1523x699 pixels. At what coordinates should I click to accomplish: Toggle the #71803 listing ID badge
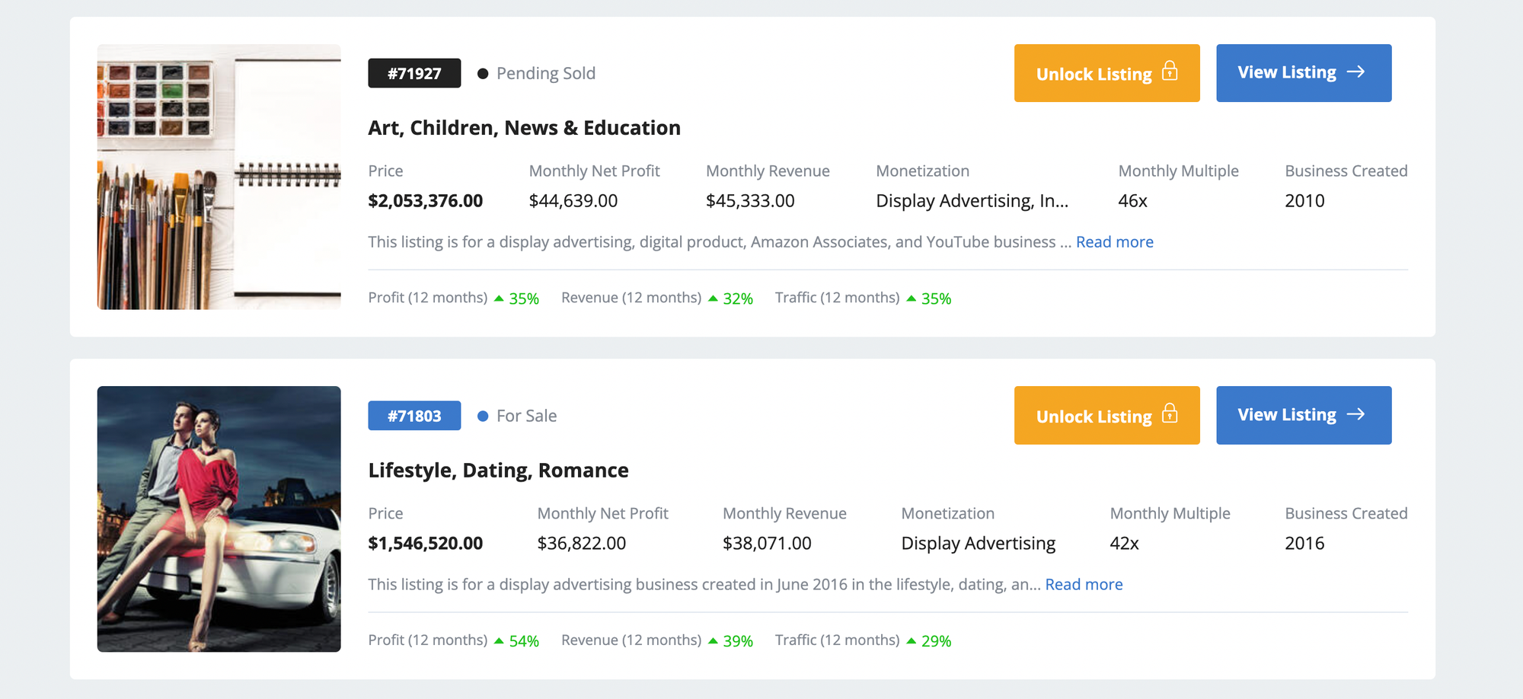[x=414, y=415]
